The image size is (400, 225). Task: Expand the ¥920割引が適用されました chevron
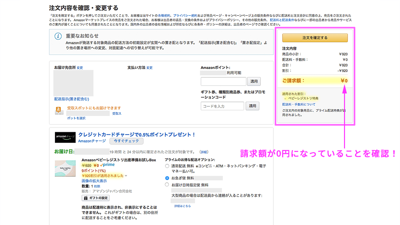(126, 176)
